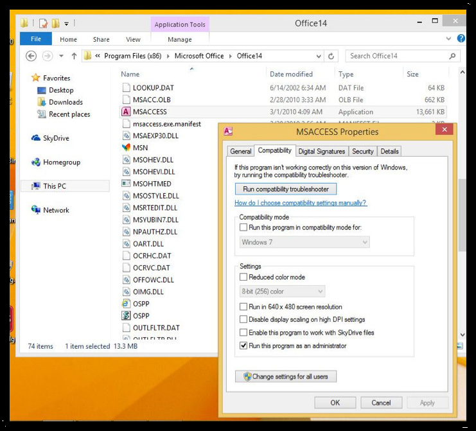
Task: Select msaccess.exe.manifest file
Action: [167, 124]
